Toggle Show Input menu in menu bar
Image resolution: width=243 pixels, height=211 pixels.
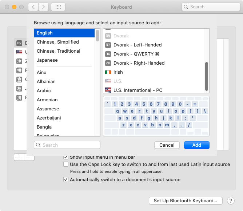tap(66, 157)
